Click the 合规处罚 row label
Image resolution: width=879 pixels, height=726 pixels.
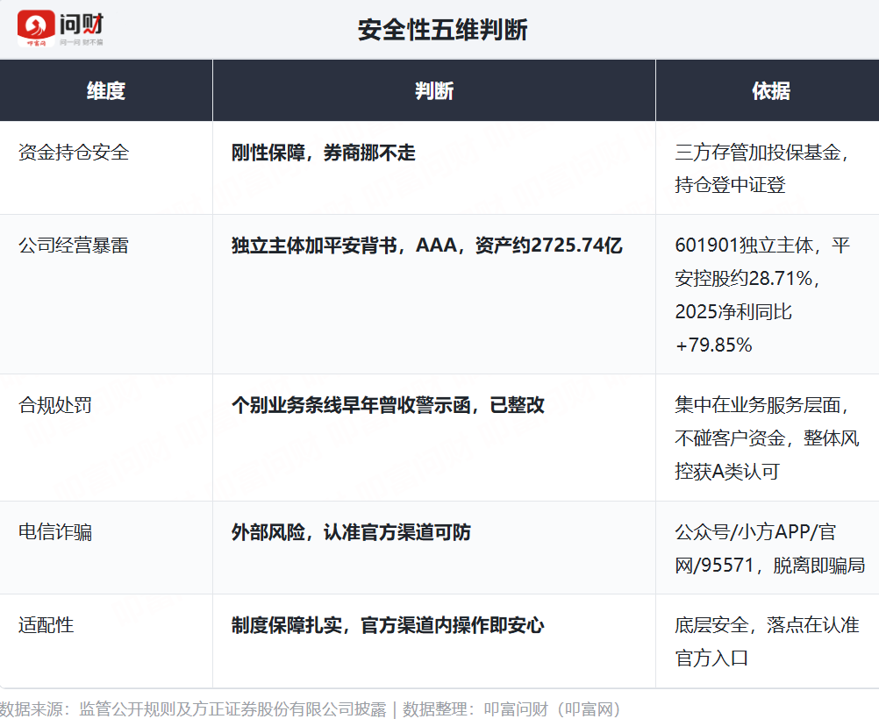click(x=55, y=405)
